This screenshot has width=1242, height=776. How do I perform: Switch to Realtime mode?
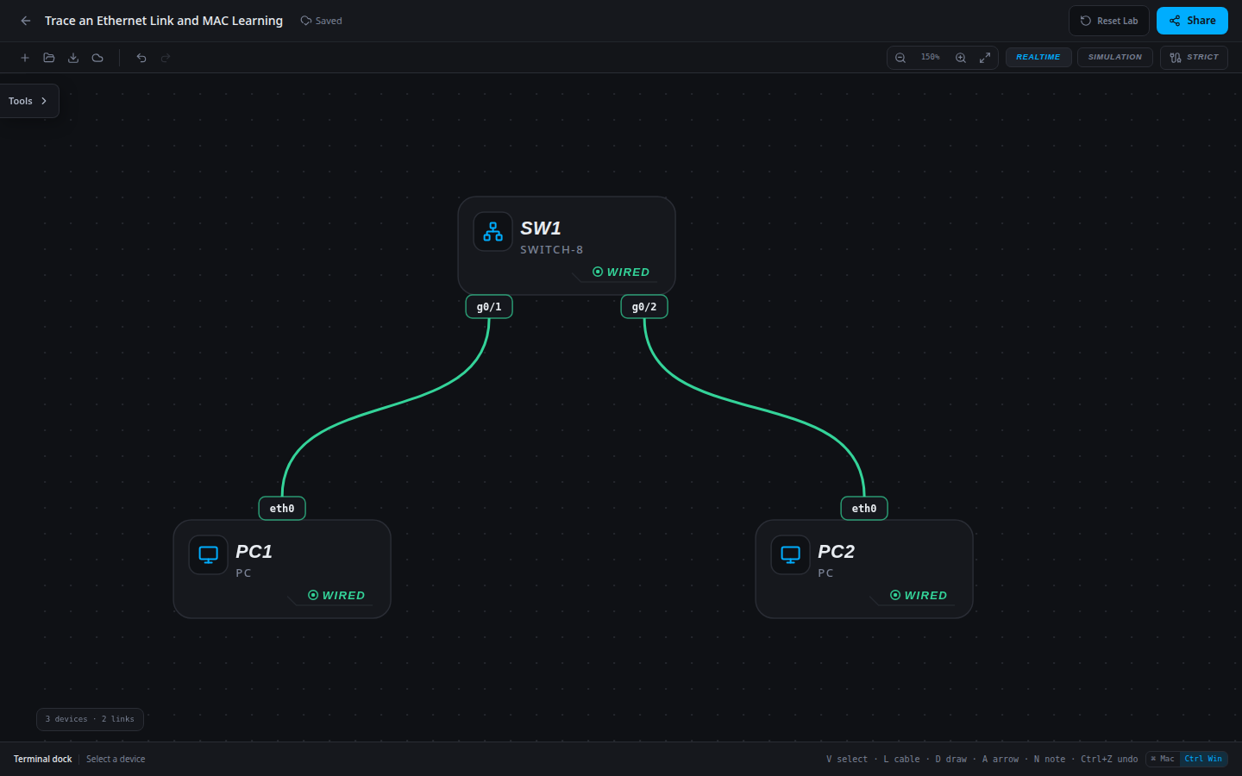(1038, 57)
